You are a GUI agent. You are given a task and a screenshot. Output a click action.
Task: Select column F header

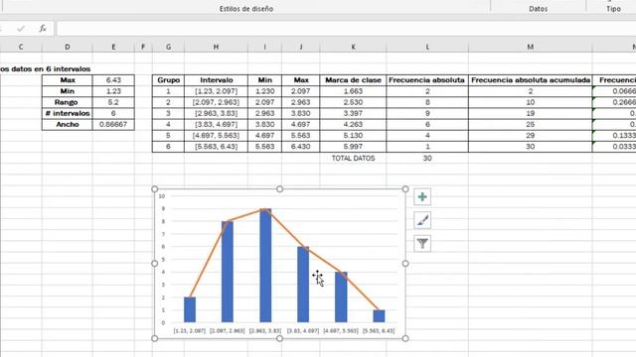(143, 47)
